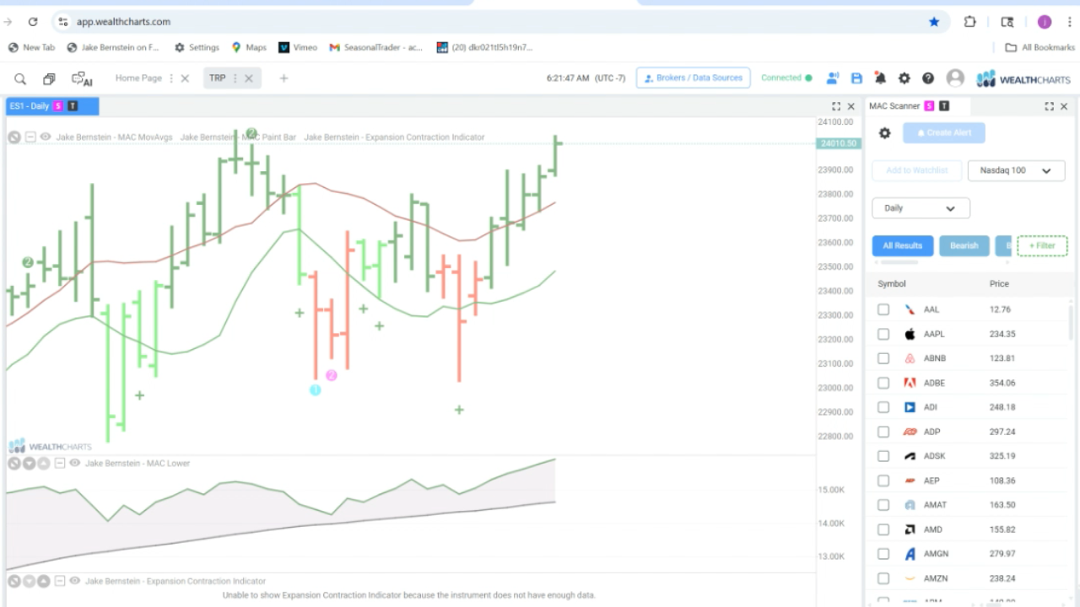1080x607 pixels.
Task: Open the Settings bookmark in Chrome
Action: click(x=196, y=48)
